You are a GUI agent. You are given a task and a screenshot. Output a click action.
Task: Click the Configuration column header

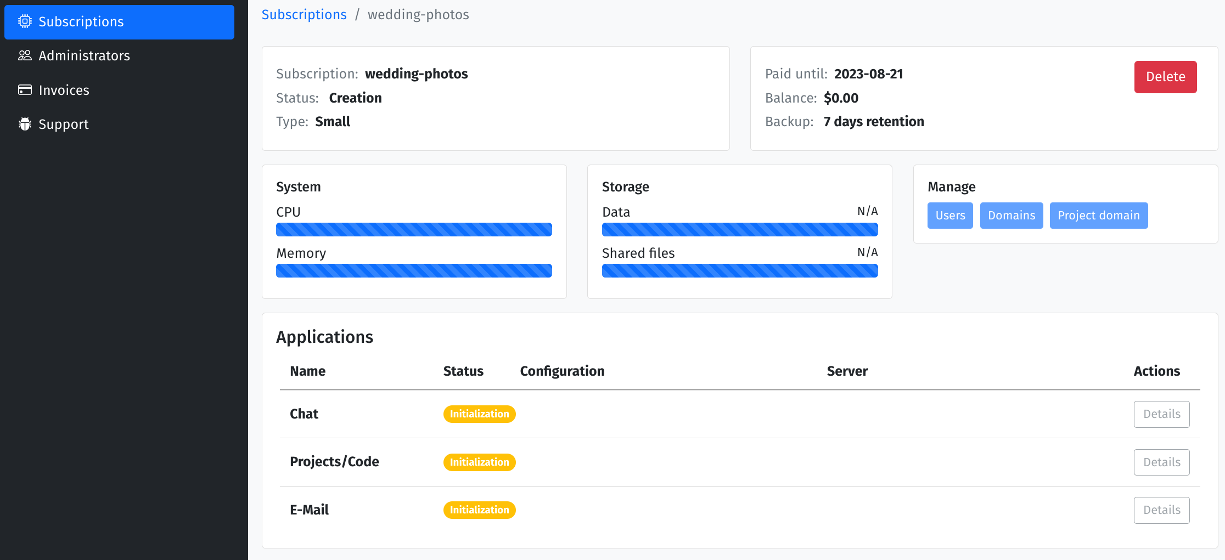click(x=562, y=371)
